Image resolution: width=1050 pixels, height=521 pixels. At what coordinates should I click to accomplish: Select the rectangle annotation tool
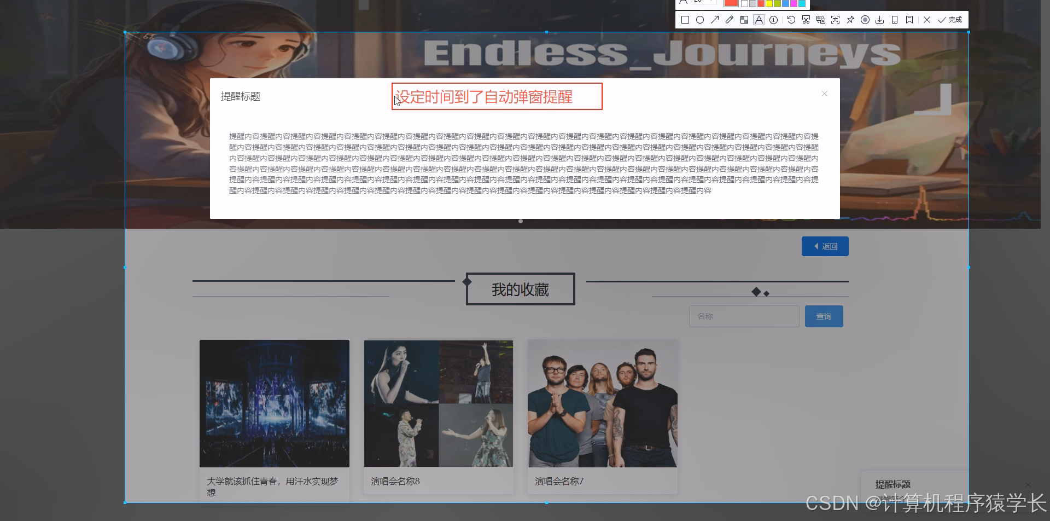pyautogui.click(x=685, y=20)
